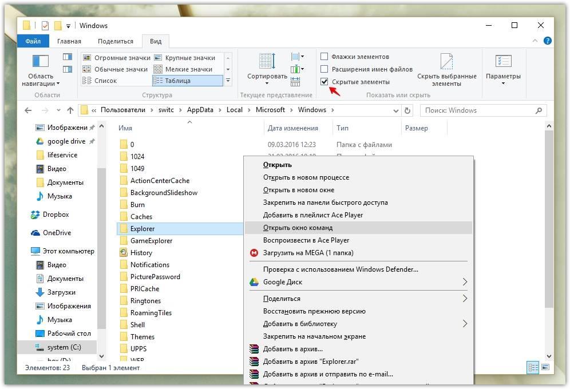The image size is (570, 389).
Task: Click the Refresh button in address bar
Action: [x=407, y=110]
